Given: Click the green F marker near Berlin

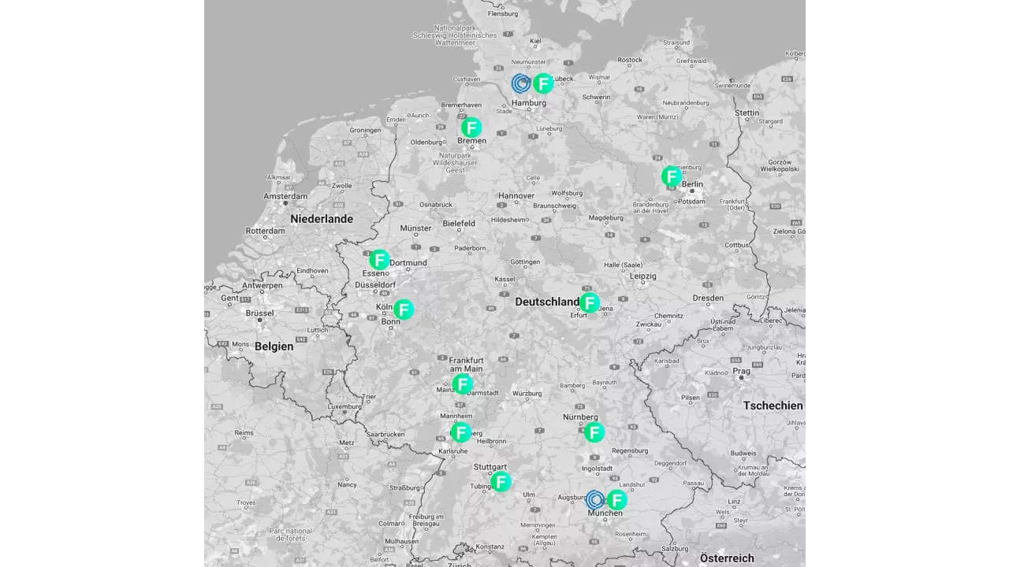Looking at the screenshot, I should 671,176.
